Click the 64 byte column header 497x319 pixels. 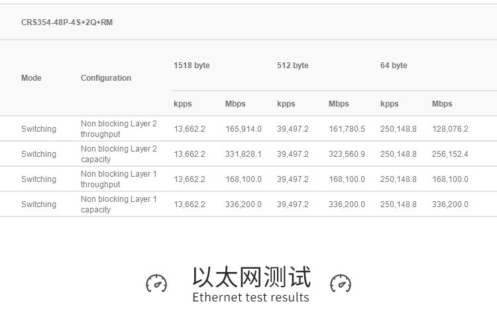pos(394,66)
